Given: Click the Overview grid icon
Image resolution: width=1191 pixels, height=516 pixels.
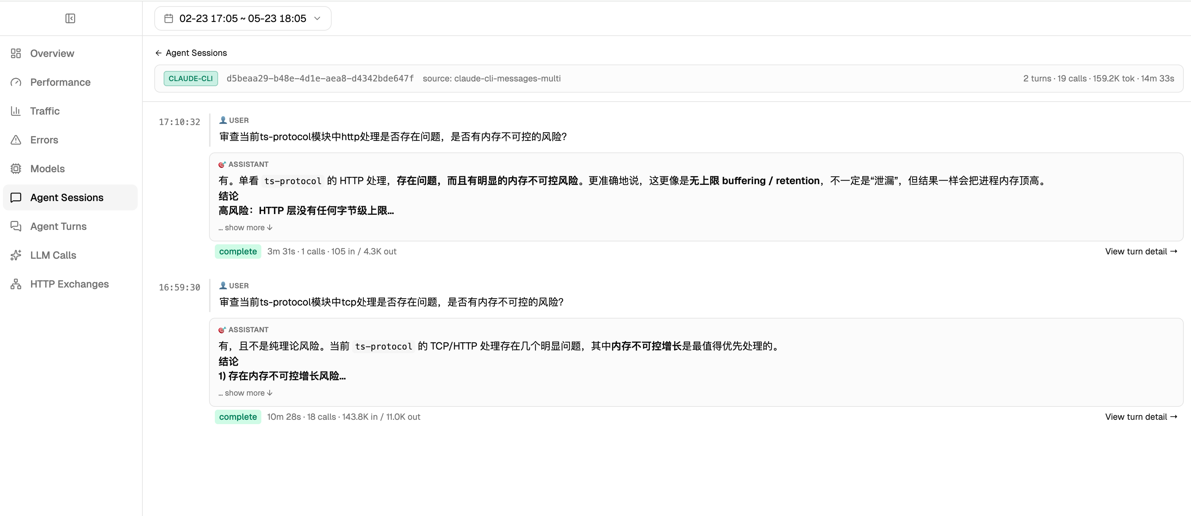Looking at the screenshot, I should pos(16,53).
